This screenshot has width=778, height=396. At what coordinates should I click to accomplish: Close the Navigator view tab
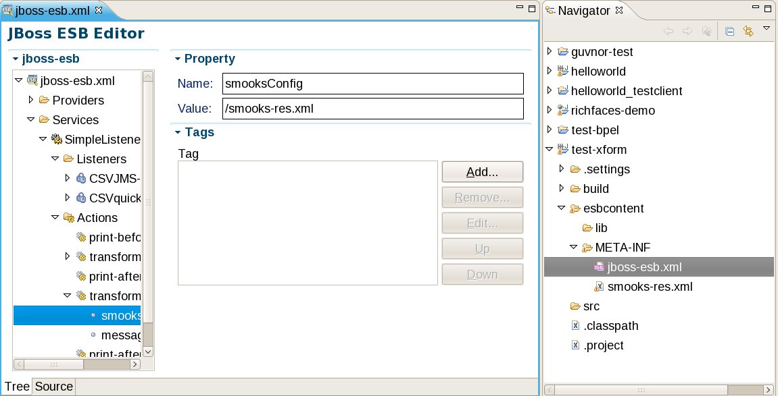pyautogui.click(x=621, y=10)
